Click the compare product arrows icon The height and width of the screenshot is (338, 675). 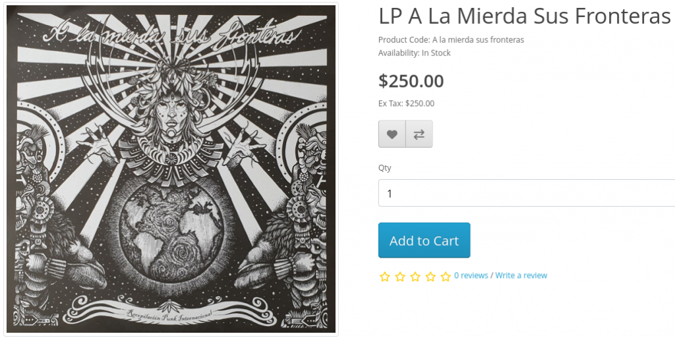point(419,134)
